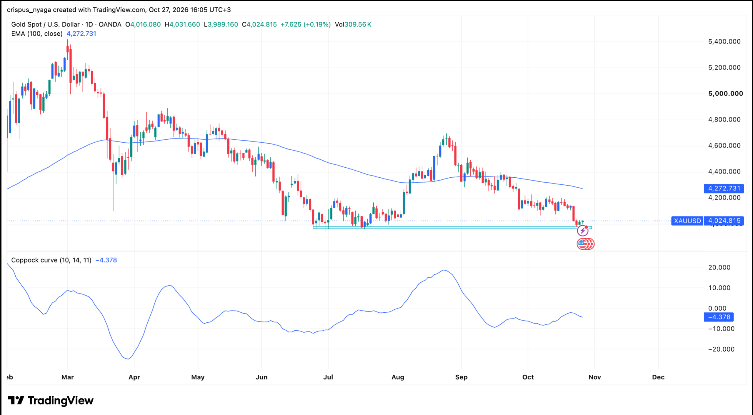Click the Vol 309.56K value
This screenshot has height=415, width=753.
point(353,24)
